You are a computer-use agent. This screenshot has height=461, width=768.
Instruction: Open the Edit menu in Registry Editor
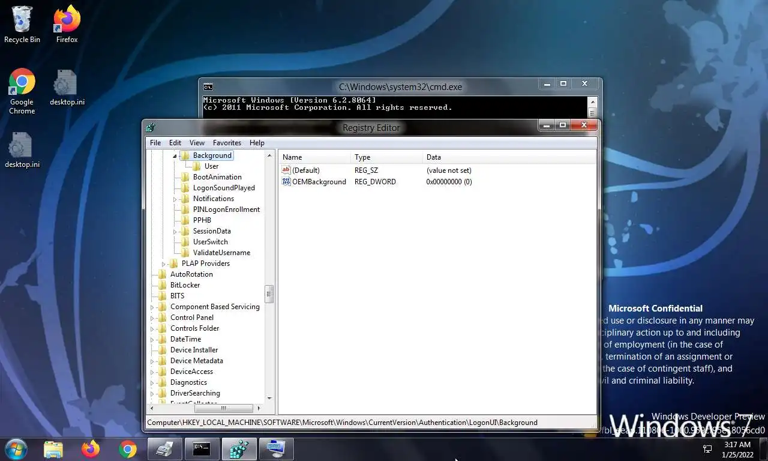[175, 143]
